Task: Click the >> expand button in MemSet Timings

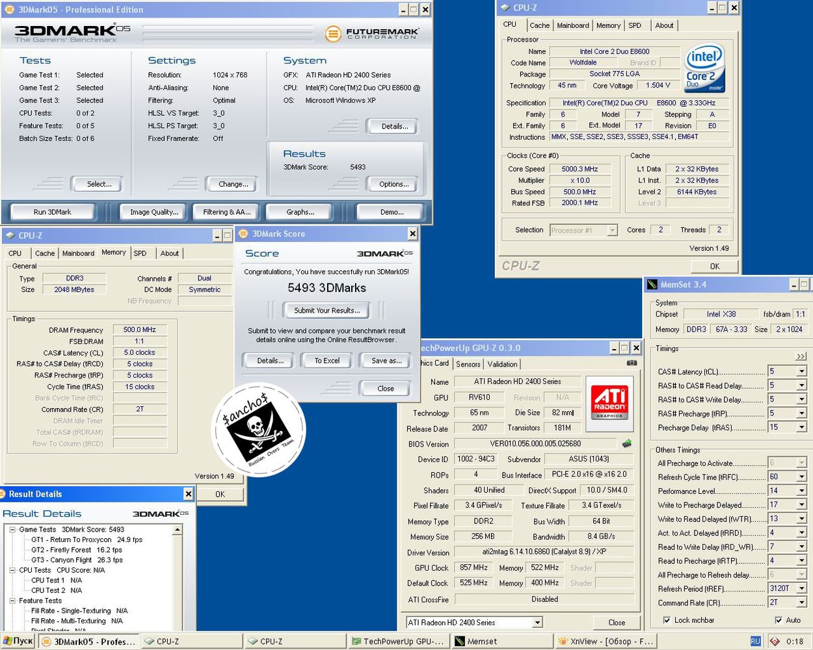Action: click(x=801, y=356)
